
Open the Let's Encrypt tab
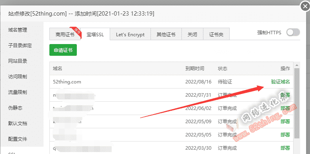130,35
